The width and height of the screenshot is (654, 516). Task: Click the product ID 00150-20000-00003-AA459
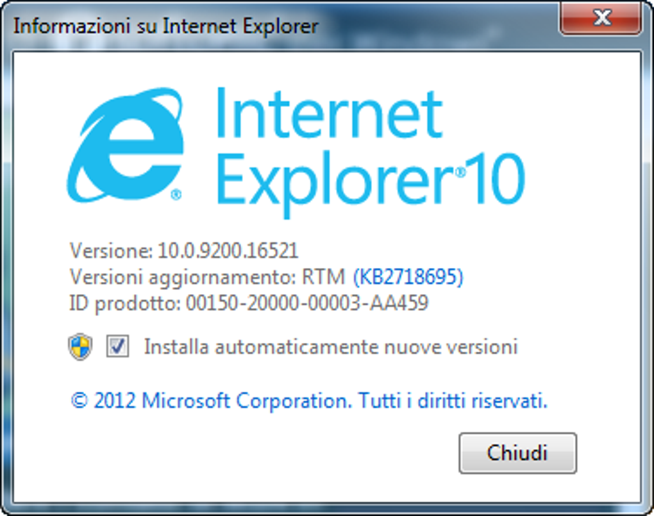tap(307, 303)
